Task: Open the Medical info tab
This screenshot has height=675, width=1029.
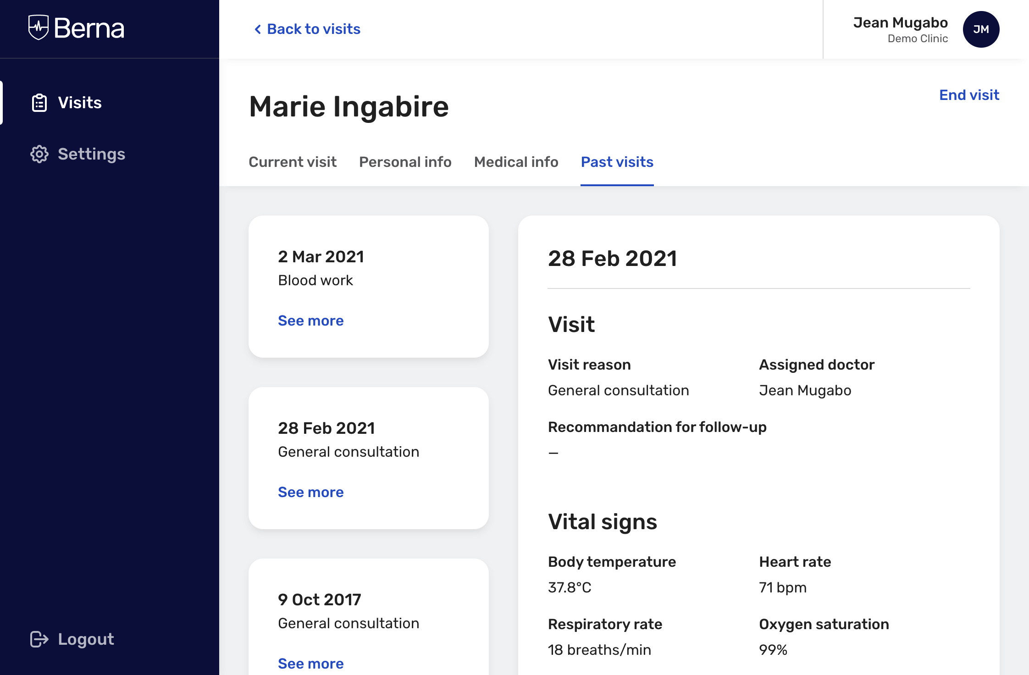Action: pos(516,162)
